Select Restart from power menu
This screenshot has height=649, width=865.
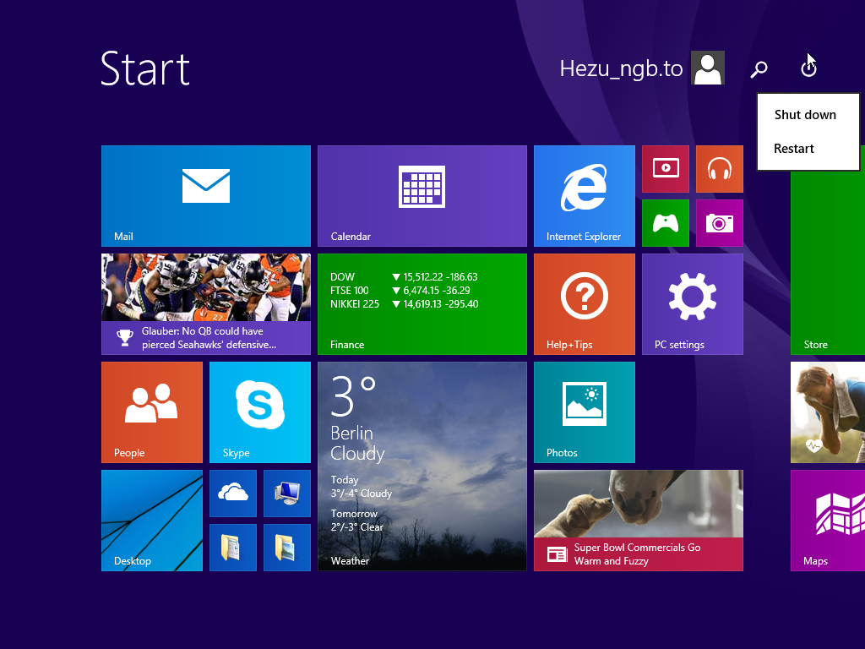click(x=794, y=149)
